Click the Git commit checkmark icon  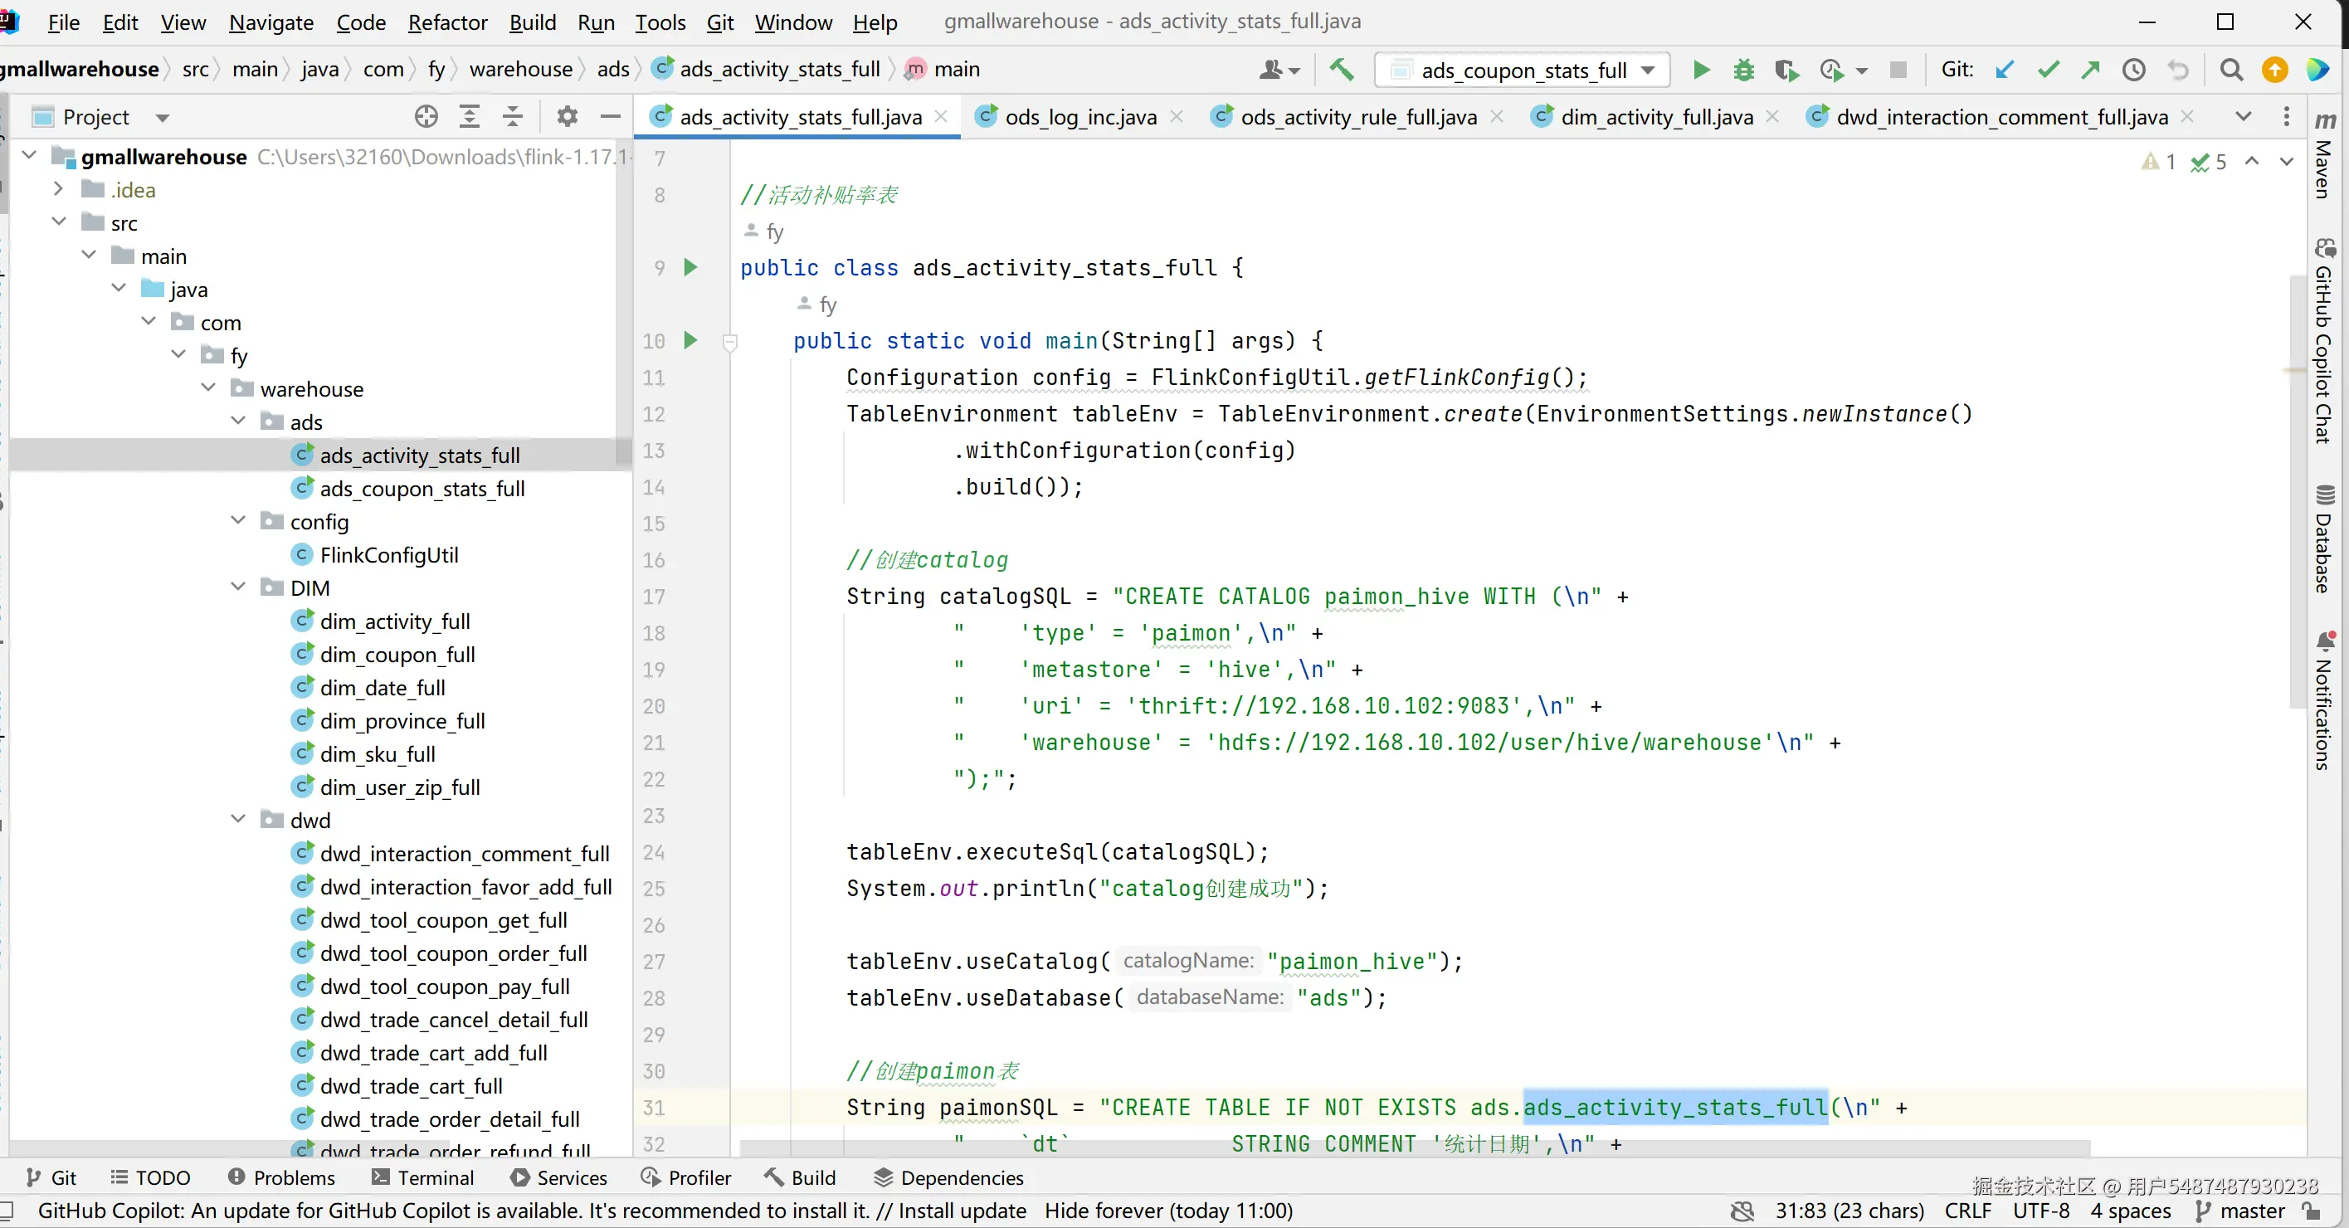(2048, 71)
